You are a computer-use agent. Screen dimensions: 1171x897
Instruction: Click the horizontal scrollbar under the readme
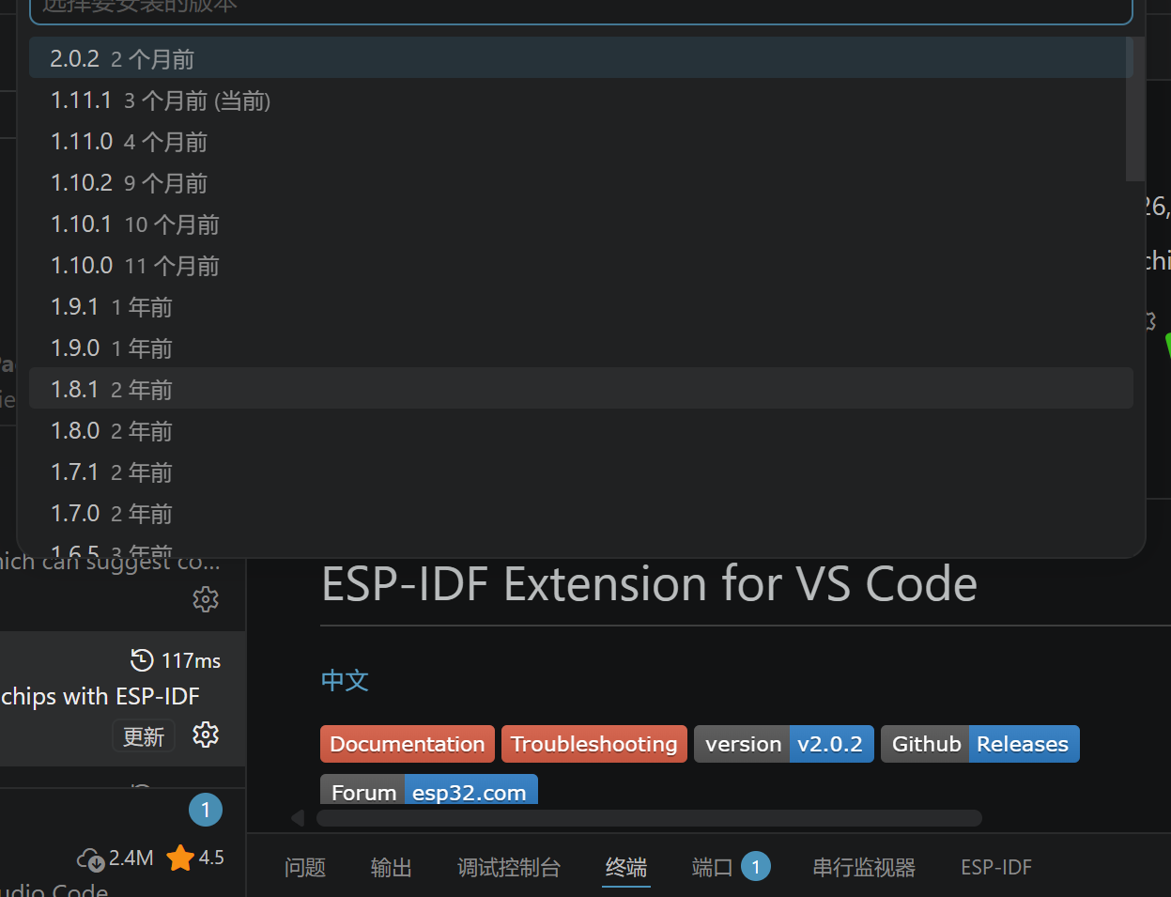649,818
